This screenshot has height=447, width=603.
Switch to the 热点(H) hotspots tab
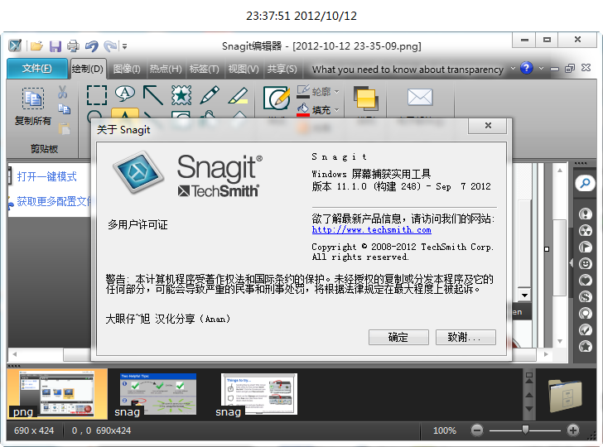[x=166, y=70]
